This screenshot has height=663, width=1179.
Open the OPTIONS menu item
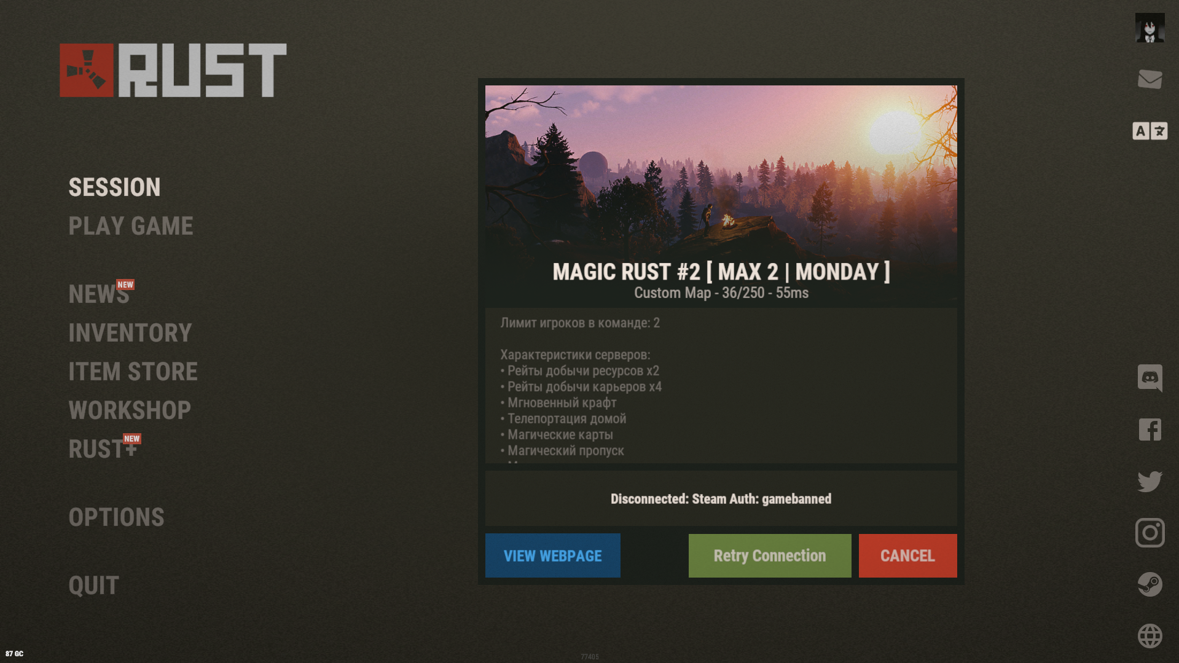(x=117, y=517)
